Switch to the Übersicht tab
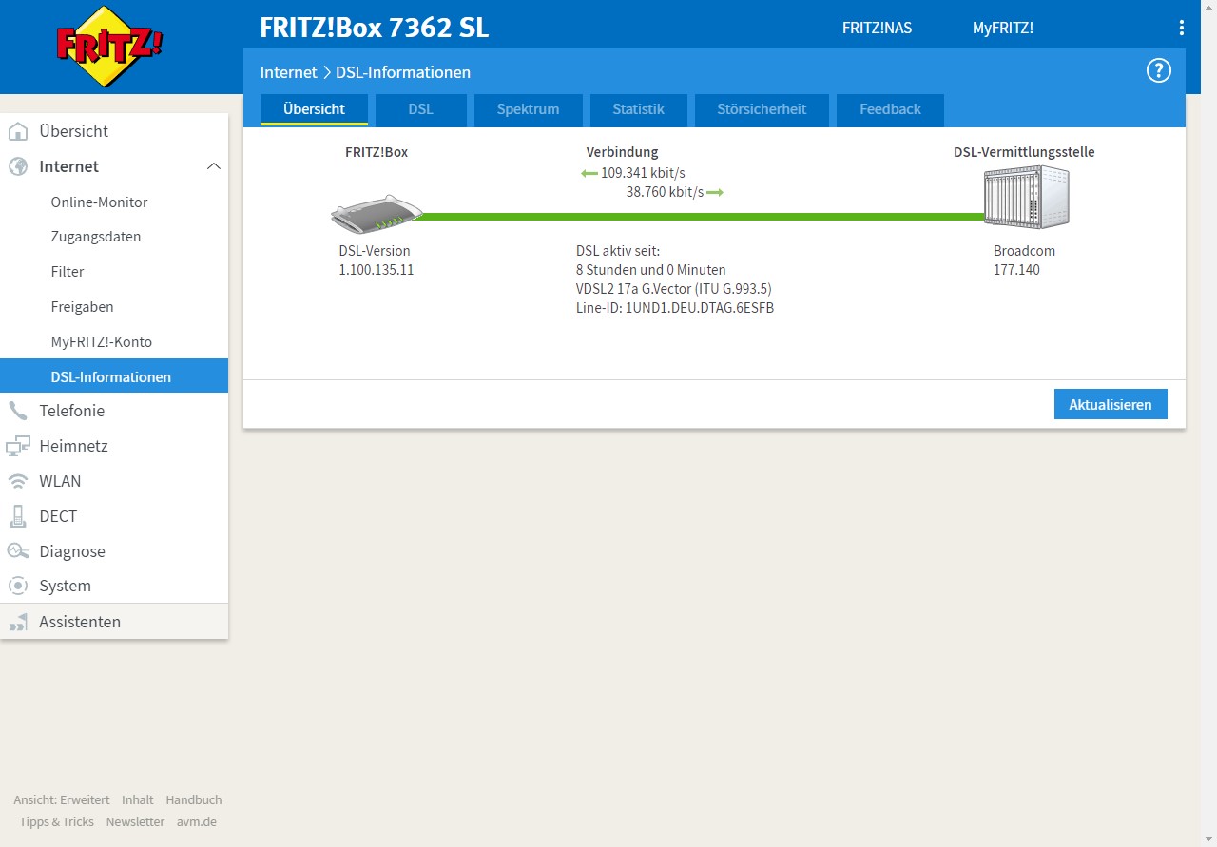 [314, 109]
